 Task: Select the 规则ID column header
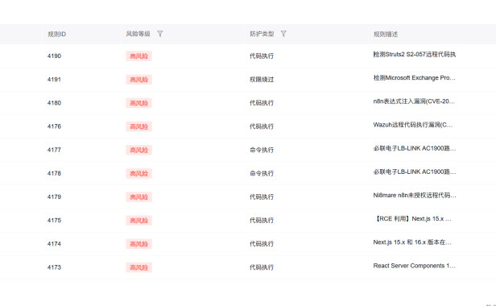click(x=57, y=34)
